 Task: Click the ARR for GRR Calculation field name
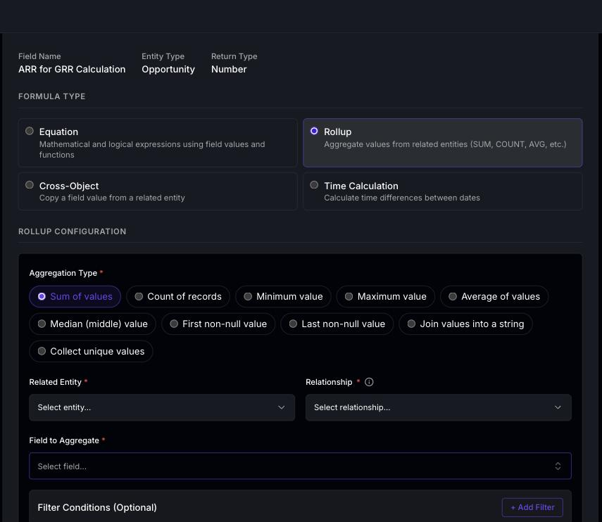point(72,69)
